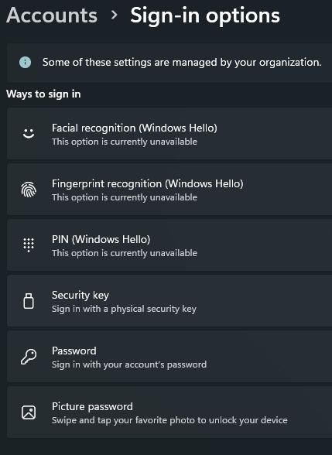Image resolution: width=332 pixels, height=455 pixels.
Task: Click the Security key USB icon
Action: click(x=29, y=301)
